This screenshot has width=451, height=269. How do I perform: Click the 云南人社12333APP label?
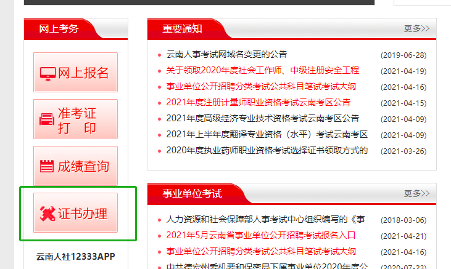tap(75, 256)
